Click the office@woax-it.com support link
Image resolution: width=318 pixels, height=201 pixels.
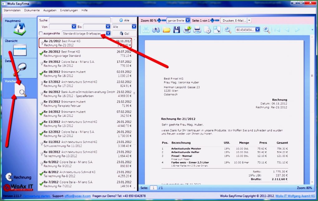click(x=78, y=196)
